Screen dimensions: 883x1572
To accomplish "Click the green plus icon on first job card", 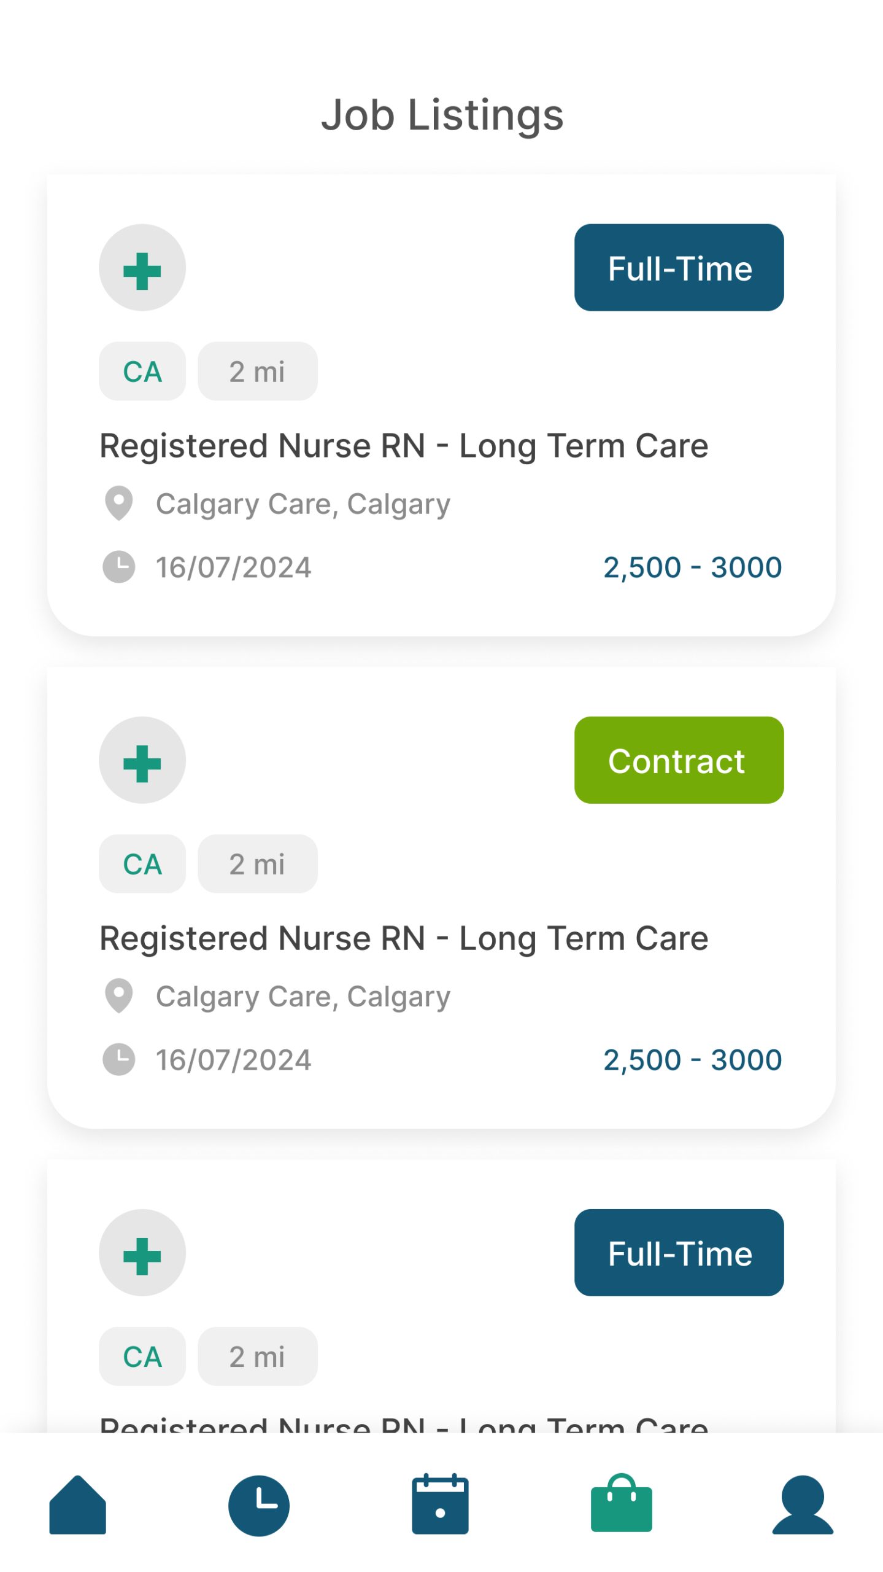I will (x=142, y=268).
